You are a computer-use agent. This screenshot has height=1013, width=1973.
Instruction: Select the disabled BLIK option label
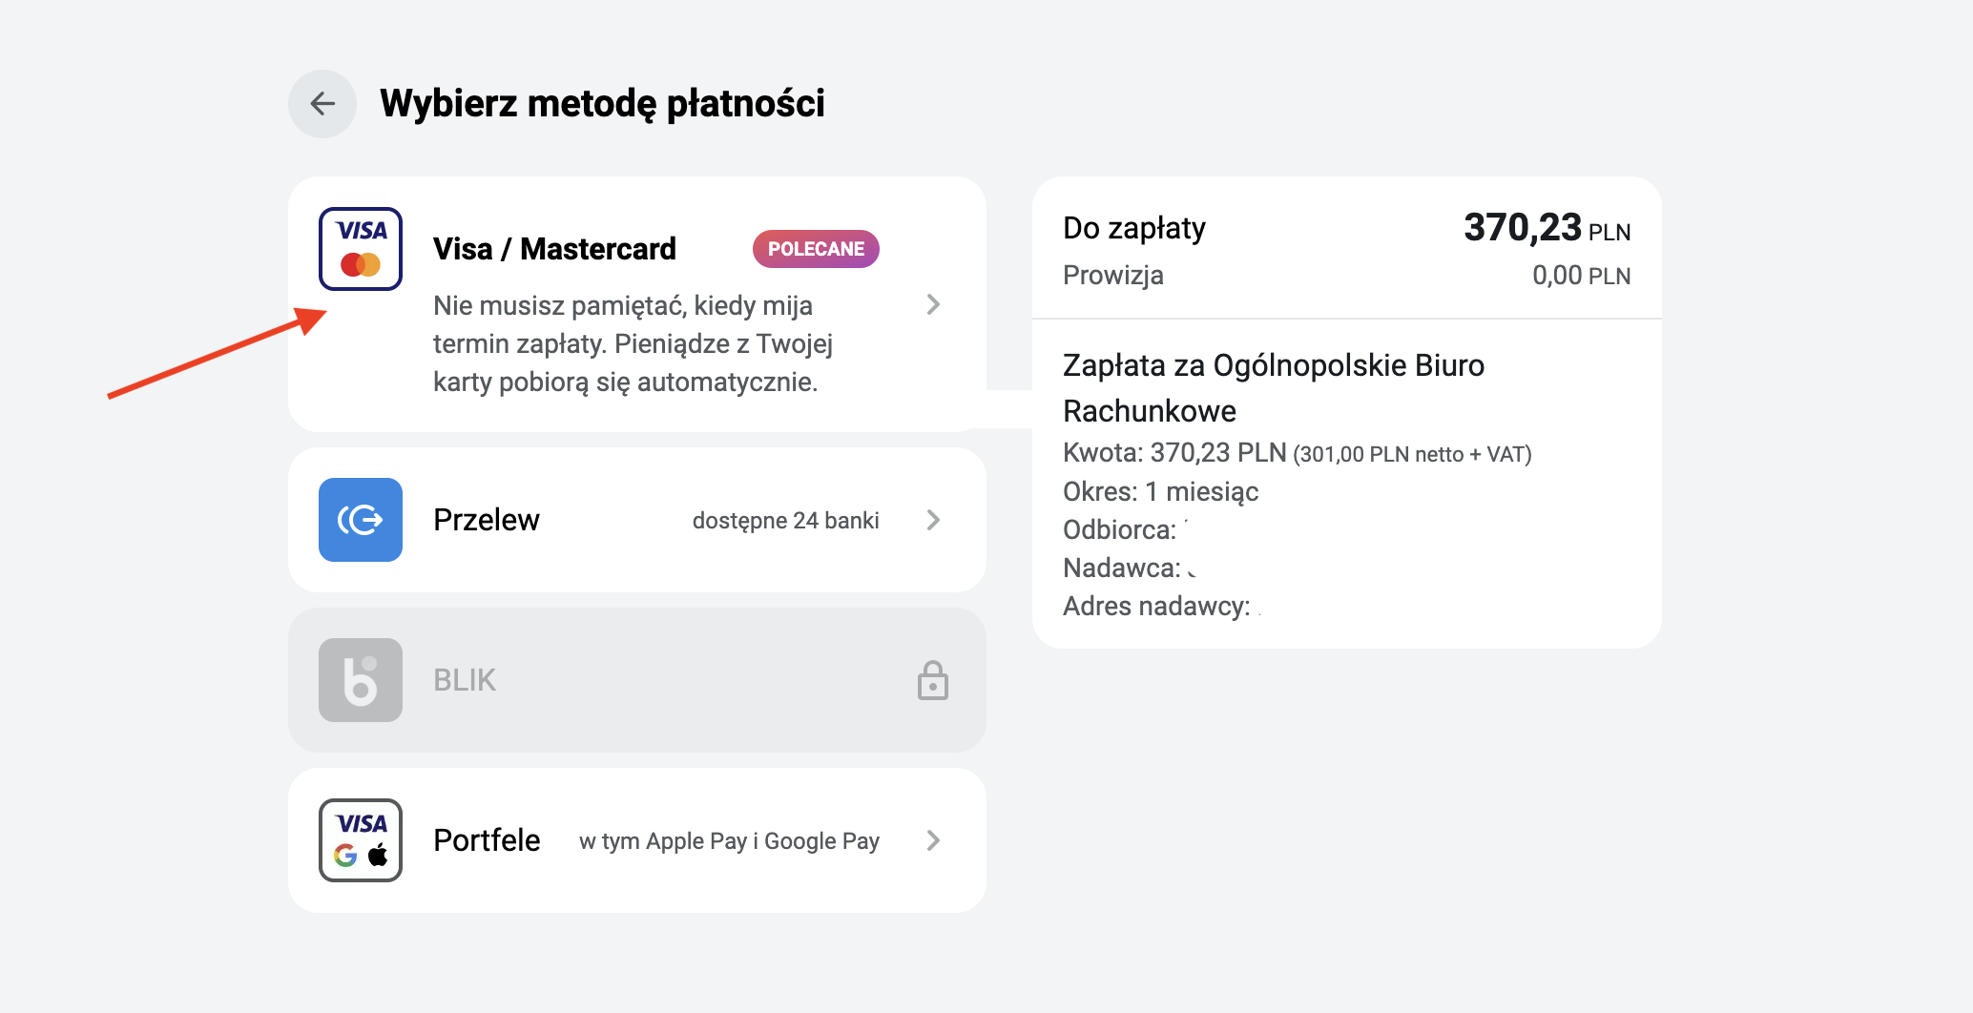click(x=465, y=680)
